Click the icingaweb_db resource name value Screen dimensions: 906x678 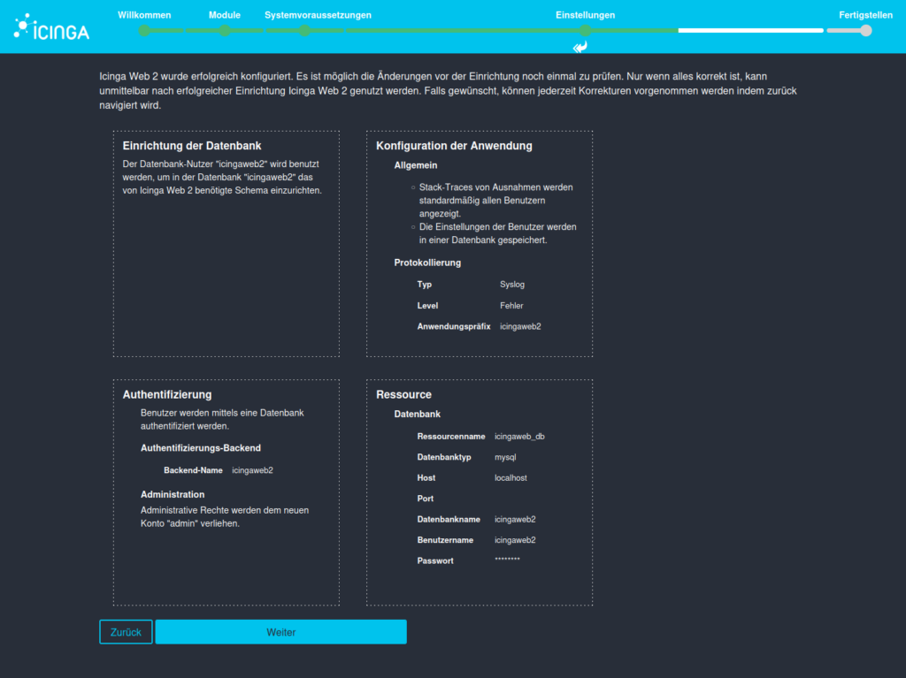[x=519, y=437]
